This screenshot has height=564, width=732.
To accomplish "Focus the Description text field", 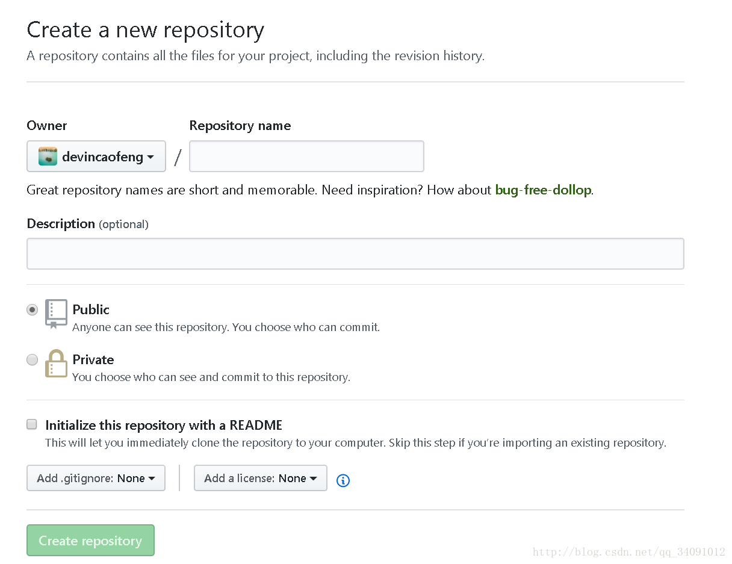I will [x=355, y=253].
